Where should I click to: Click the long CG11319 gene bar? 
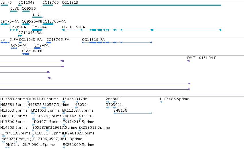coord(142,5)
